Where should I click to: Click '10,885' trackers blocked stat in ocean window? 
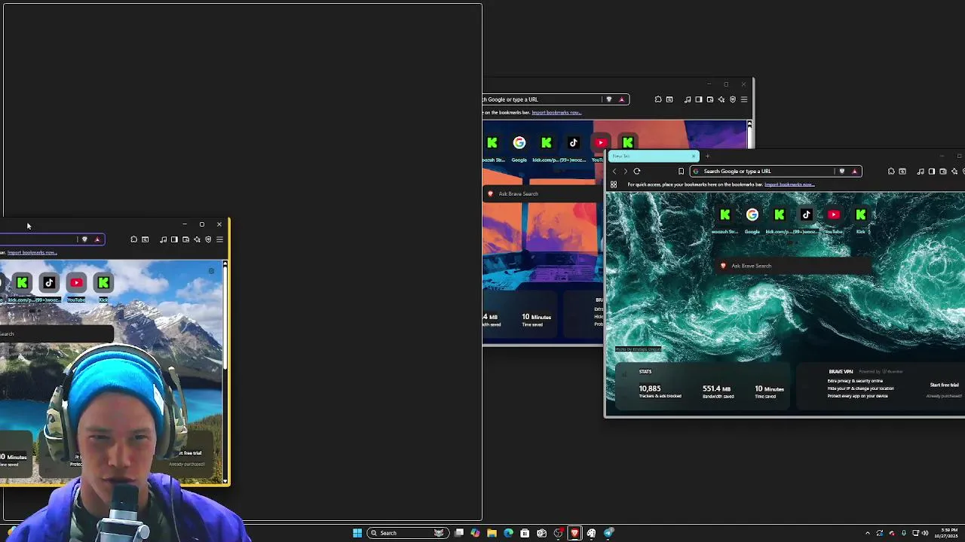pos(650,388)
